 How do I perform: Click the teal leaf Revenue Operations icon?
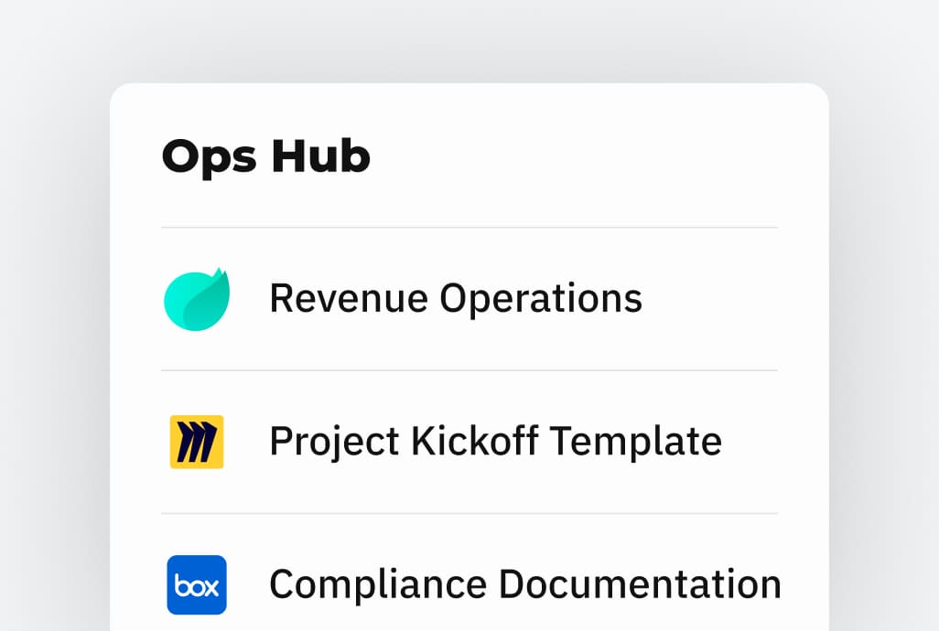pyautogui.click(x=197, y=297)
